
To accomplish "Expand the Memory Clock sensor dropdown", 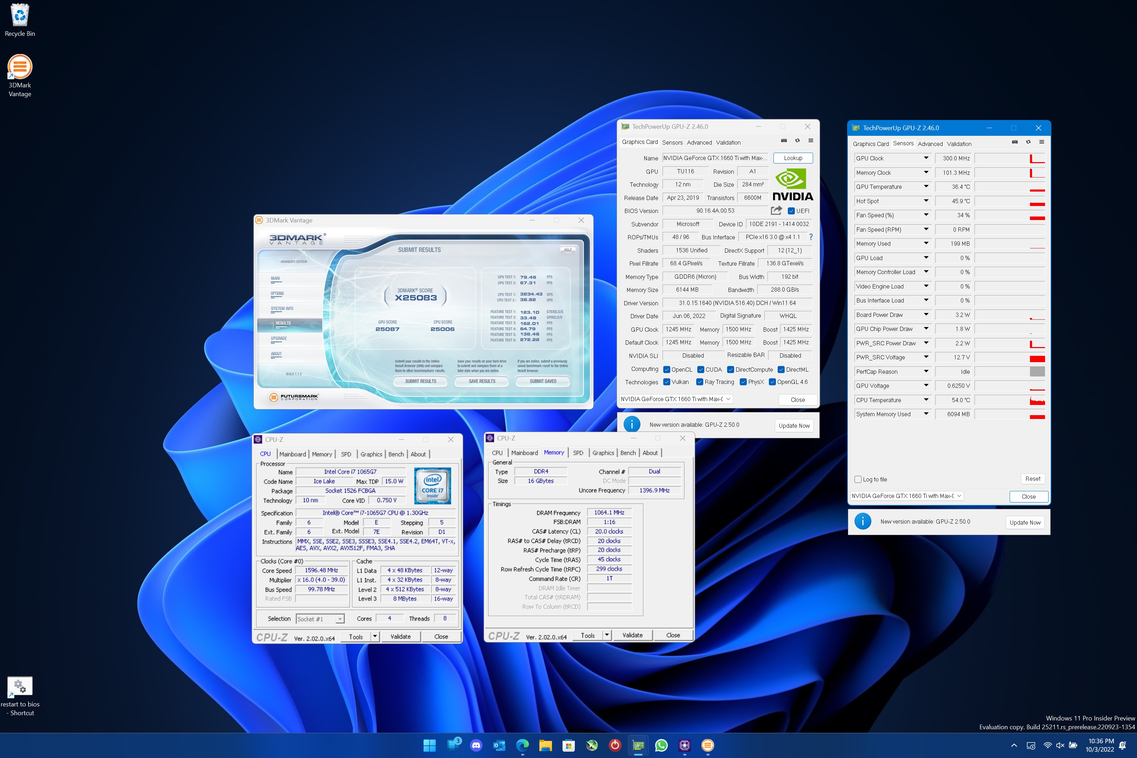I will point(926,172).
